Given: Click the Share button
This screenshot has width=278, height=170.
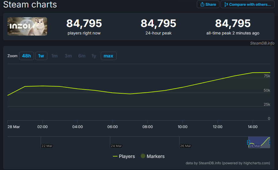Looking at the screenshot, I should [208, 4].
